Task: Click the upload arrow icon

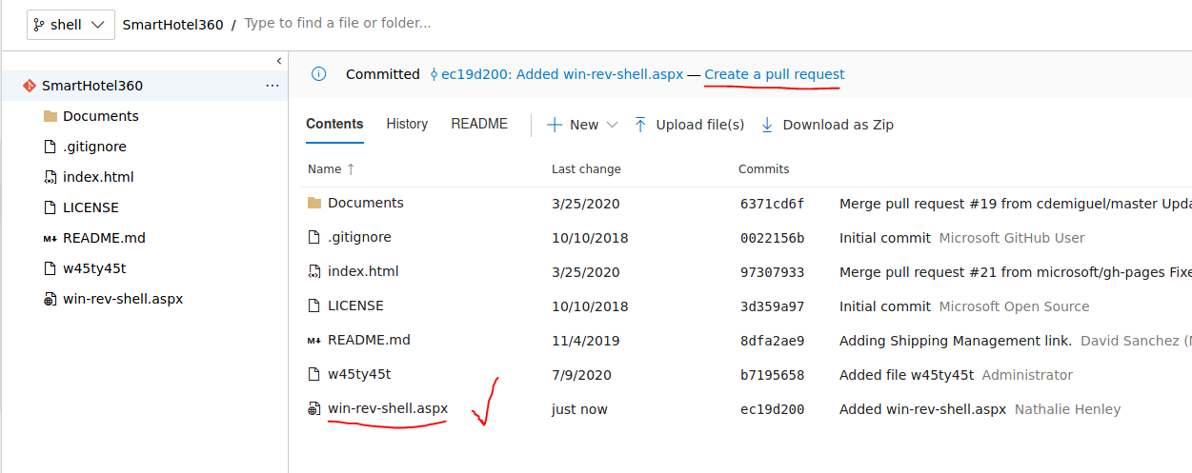Action: click(640, 125)
